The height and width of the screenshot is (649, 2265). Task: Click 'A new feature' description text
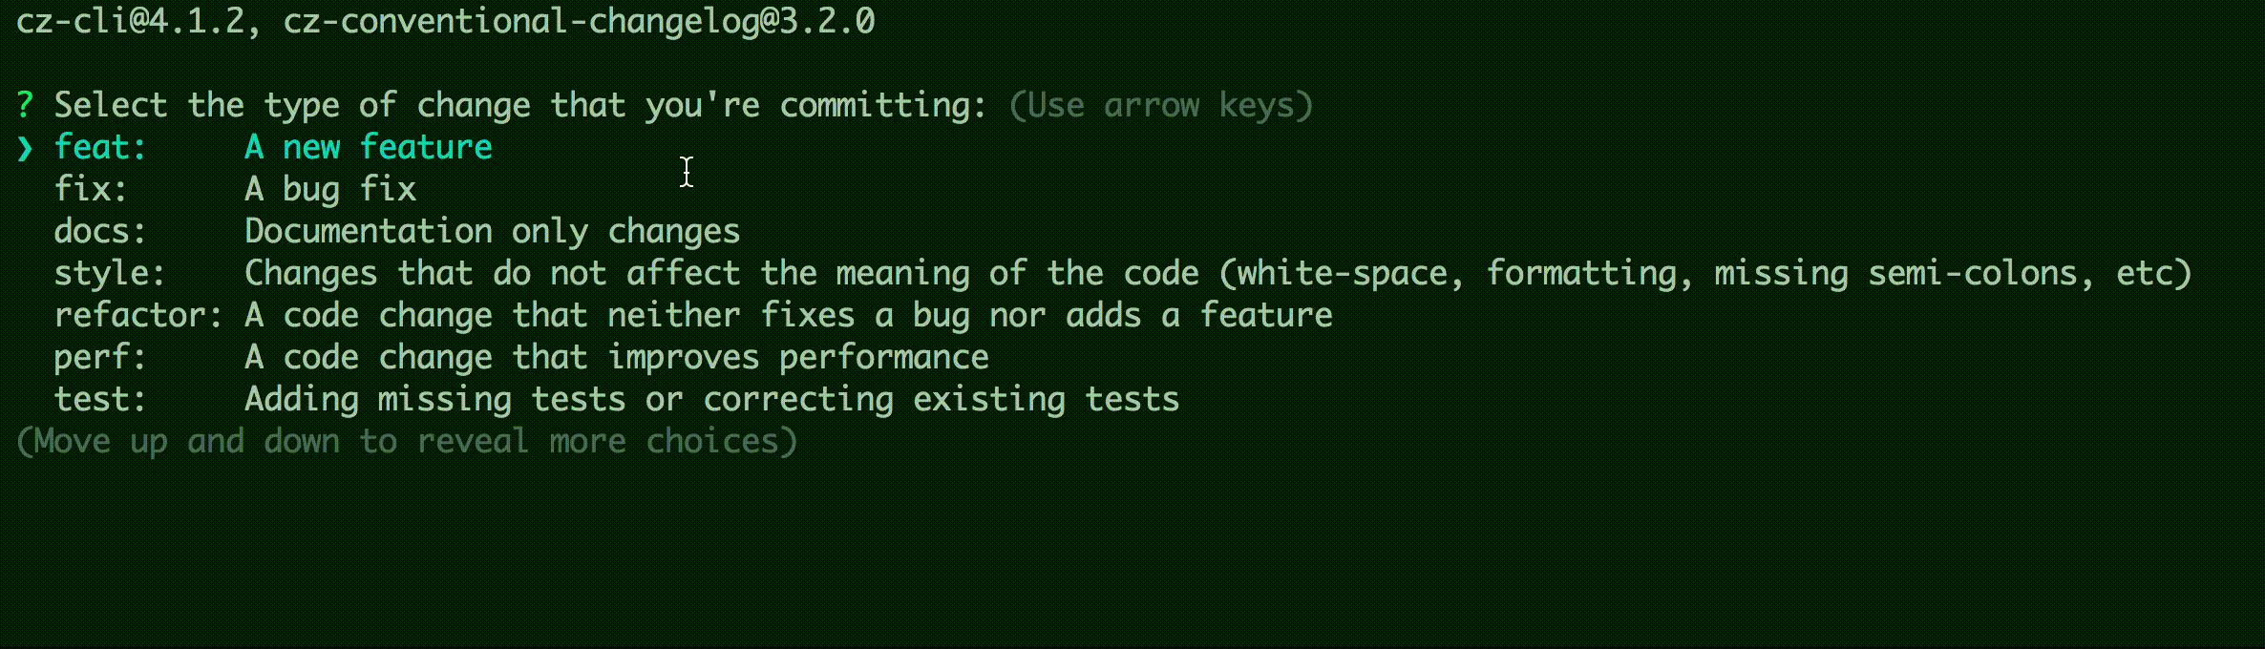[x=369, y=147]
